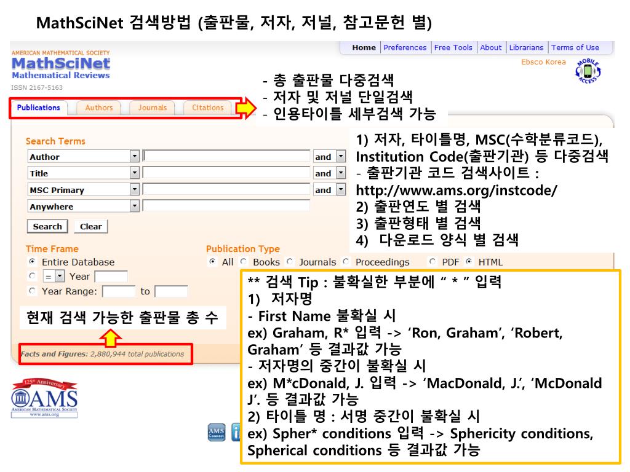The image size is (630, 472).
Task: Click the 'Time Frame' heading
Action: coord(52,249)
